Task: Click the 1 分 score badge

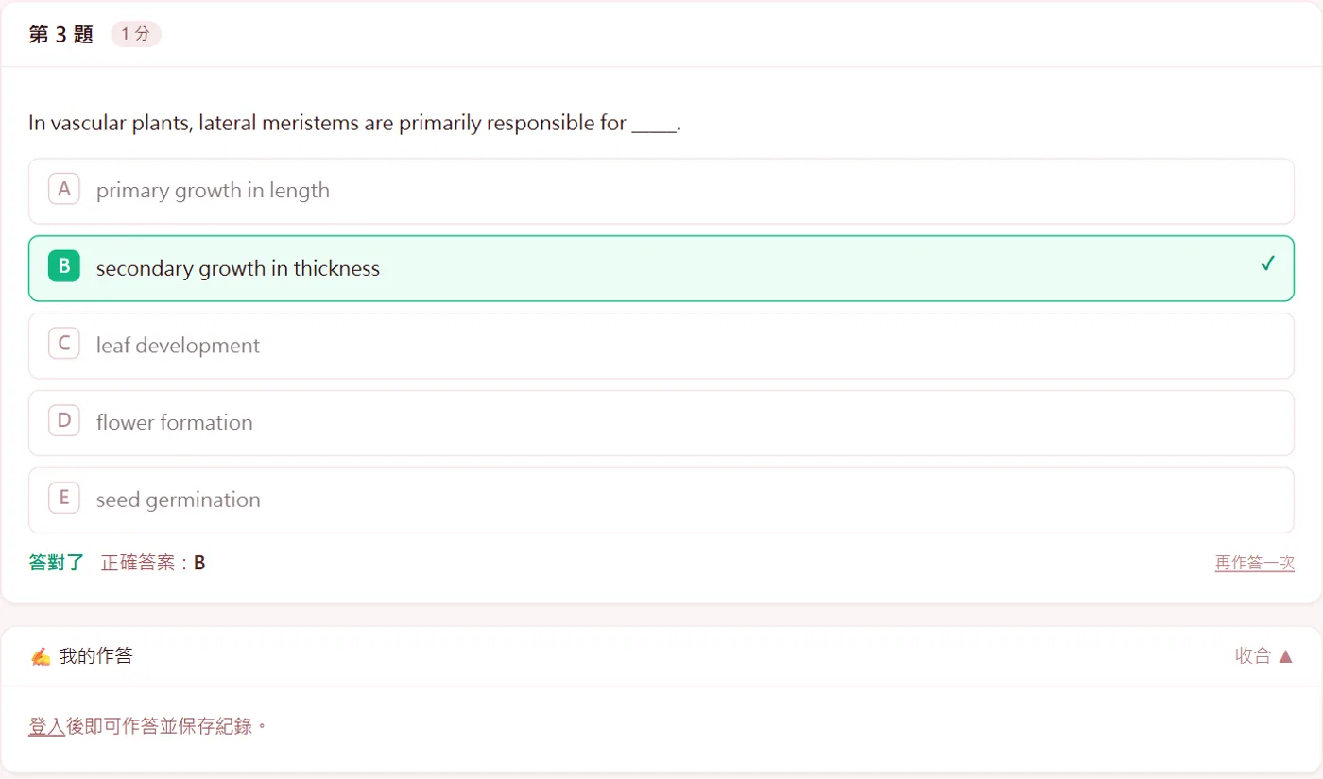Action: click(x=136, y=35)
